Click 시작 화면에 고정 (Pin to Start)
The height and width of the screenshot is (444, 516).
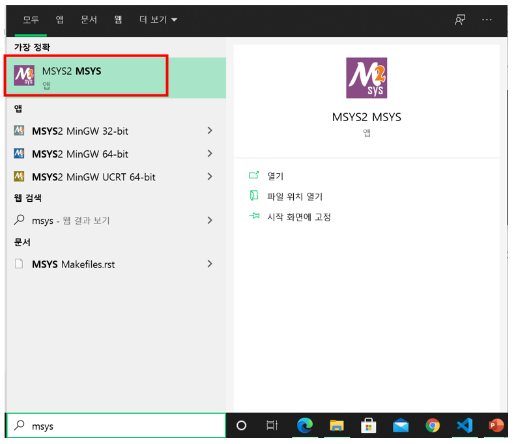coord(299,217)
